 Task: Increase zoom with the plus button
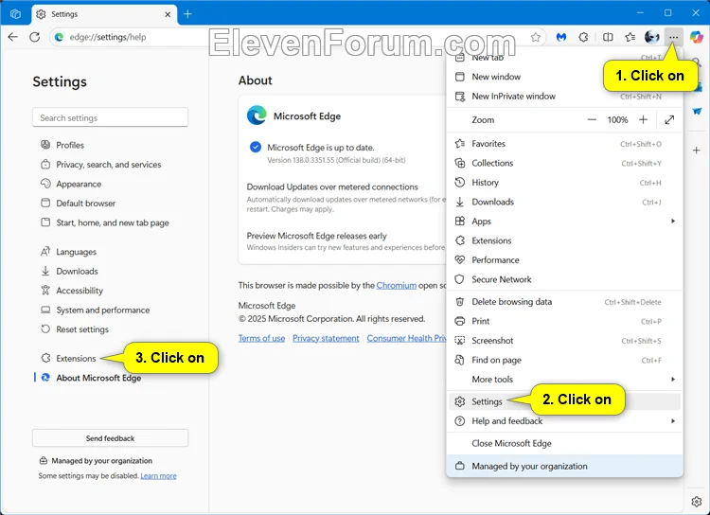(643, 120)
